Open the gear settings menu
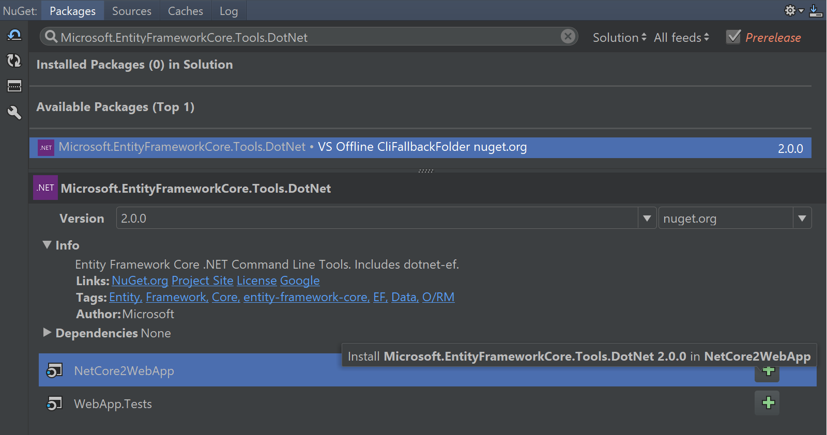 pyautogui.click(x=794, y=10)
